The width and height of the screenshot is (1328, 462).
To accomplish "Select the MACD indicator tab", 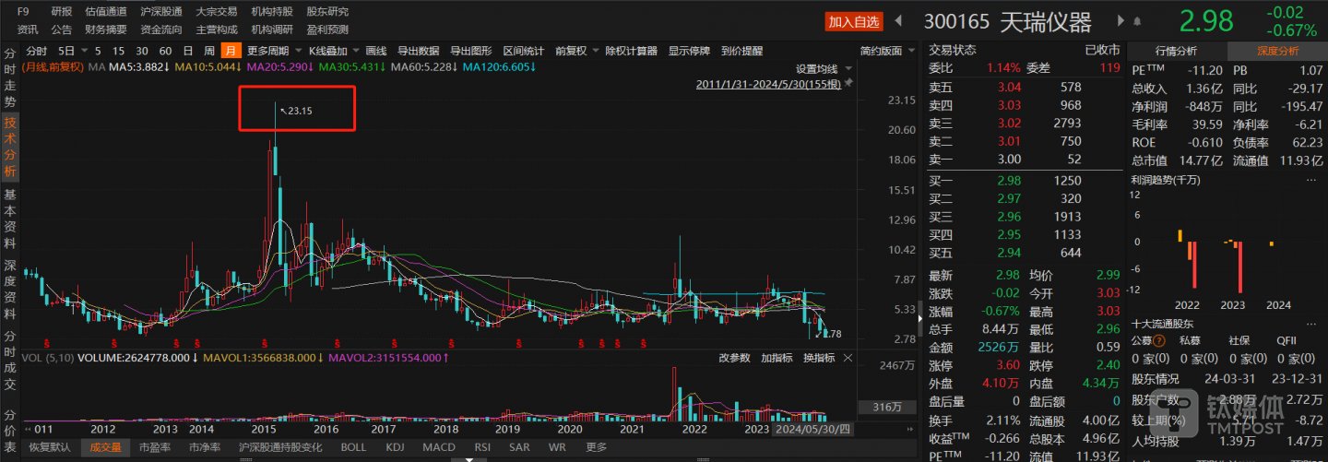I will coord(438,447).
